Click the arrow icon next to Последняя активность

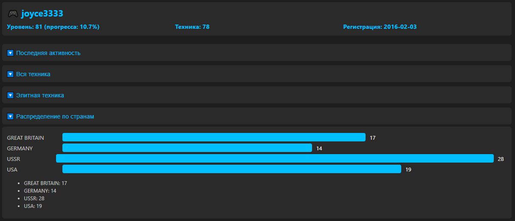pos(11,53)
